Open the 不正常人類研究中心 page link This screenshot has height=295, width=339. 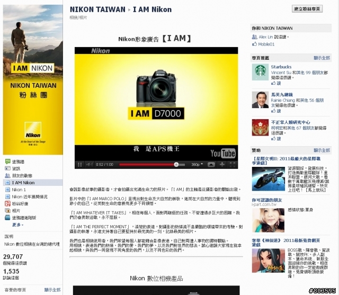tap(291, 122)
